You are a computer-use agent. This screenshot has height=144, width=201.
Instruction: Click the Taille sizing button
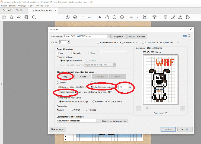(x=65, y=77)
